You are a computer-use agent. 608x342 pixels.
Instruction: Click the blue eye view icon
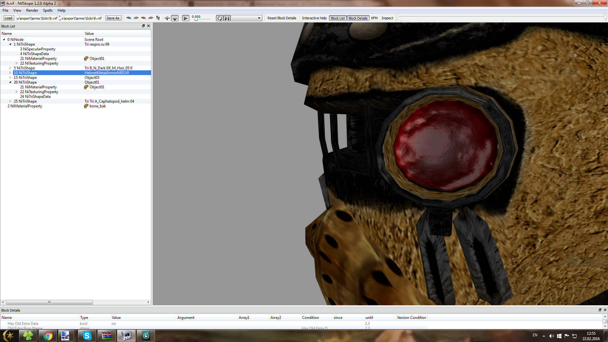(x=129, y=18)
